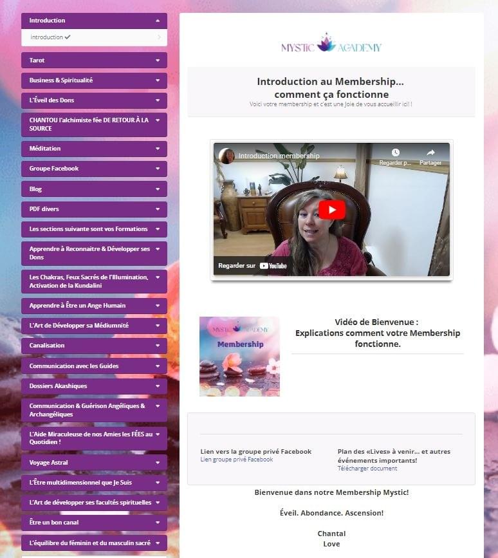Click the Partager share arrow icon
This screenshot has height=558, width=498.
pos(430,153)
